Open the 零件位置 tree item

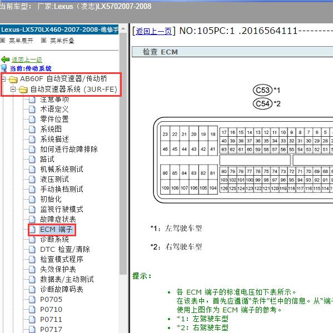54,120
